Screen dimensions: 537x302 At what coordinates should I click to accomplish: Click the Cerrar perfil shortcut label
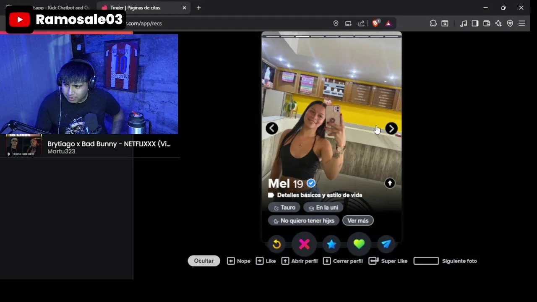348,261
